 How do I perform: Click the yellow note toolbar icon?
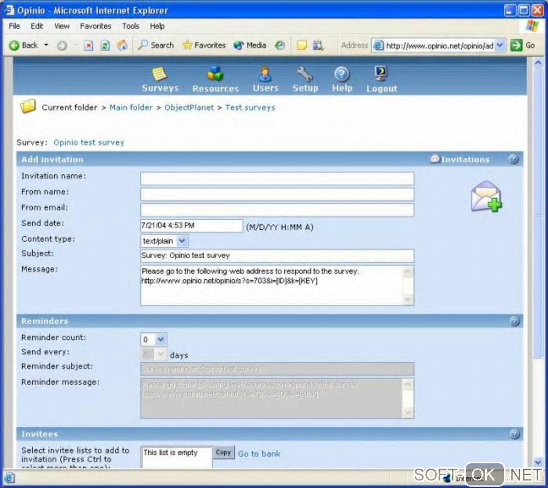tap(301, 46)
